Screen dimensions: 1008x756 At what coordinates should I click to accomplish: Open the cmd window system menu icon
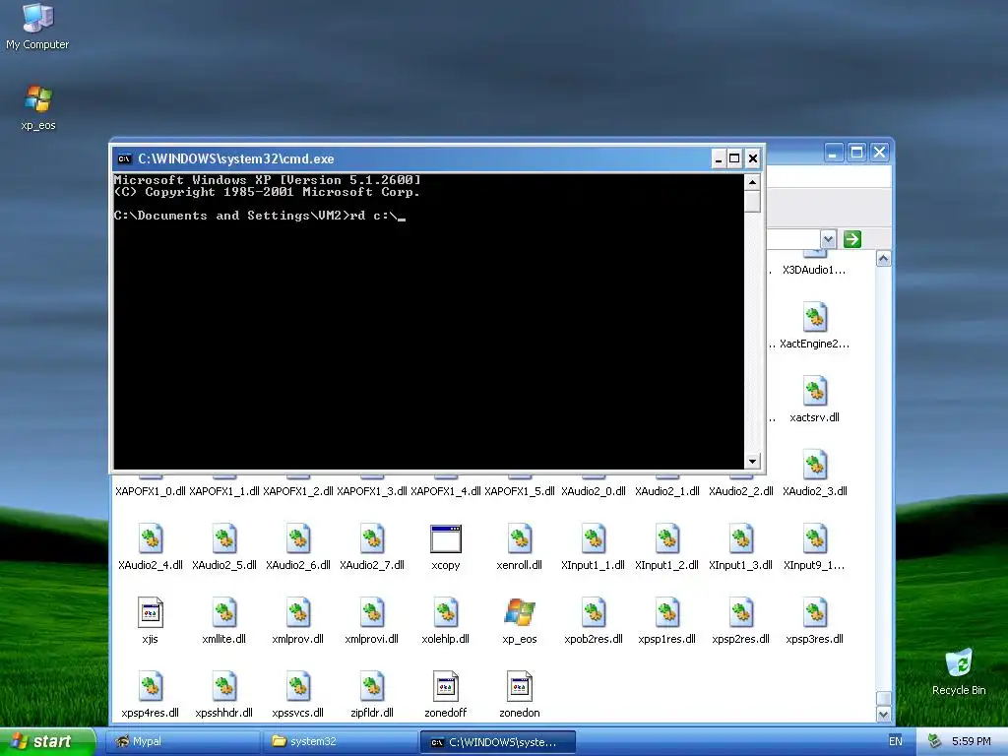point(125,158)
